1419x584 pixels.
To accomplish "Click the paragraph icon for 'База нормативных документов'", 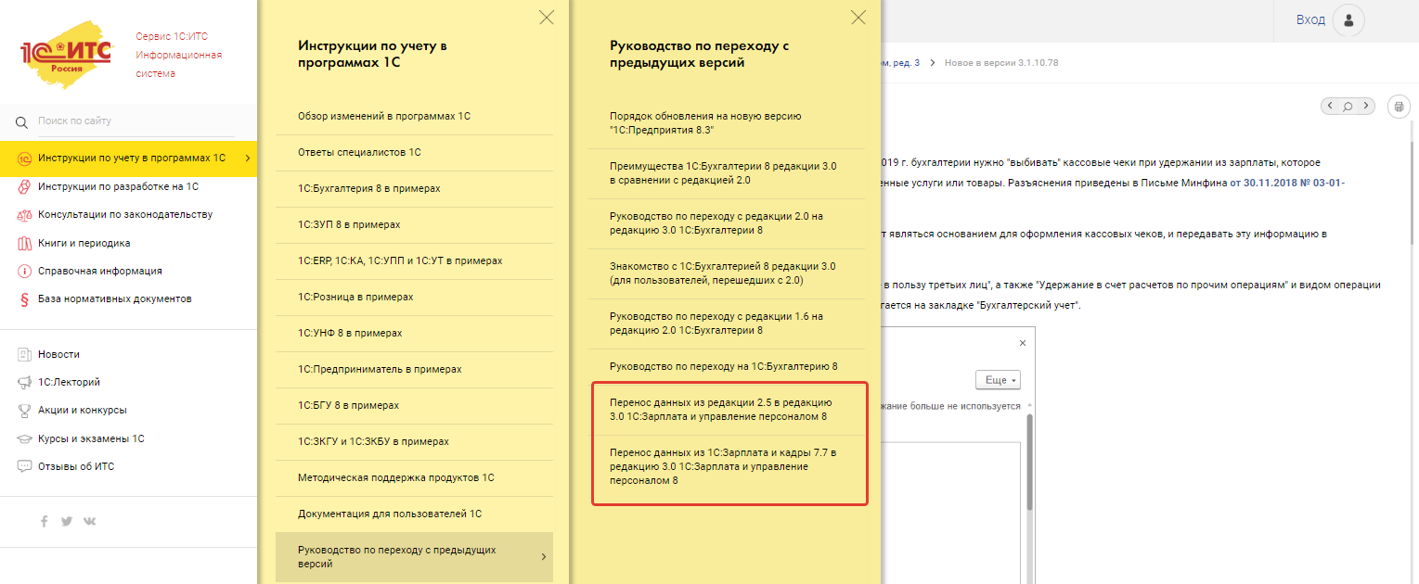I will point(25,298).
